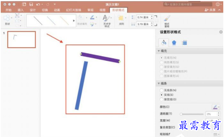Select the purple line on slide
The image size is (224, 137).
[x=100, y=58]
